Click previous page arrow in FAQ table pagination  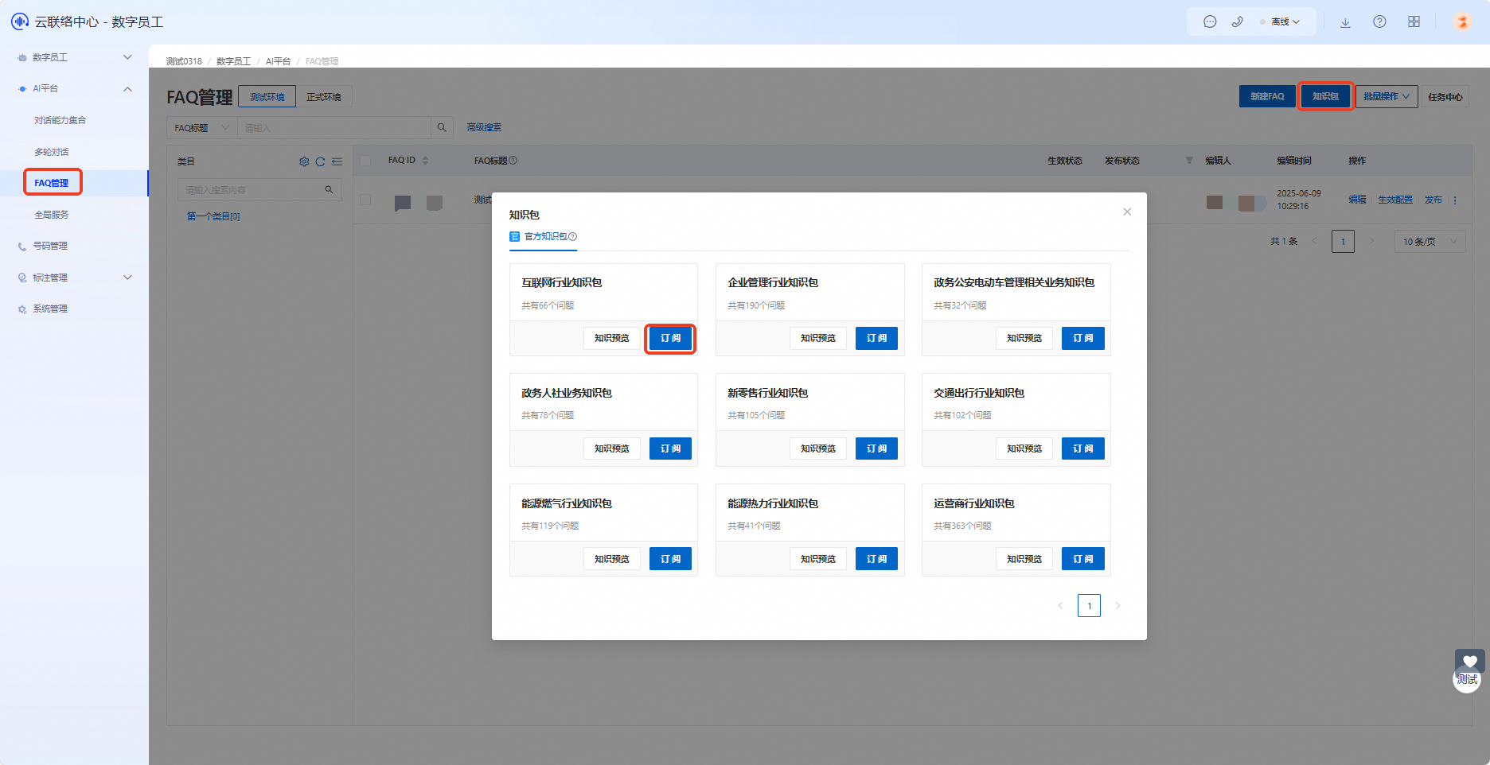tap(1314, 241)
